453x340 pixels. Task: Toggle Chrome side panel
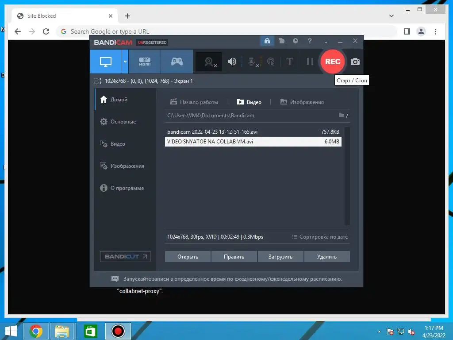coord(407,31)
